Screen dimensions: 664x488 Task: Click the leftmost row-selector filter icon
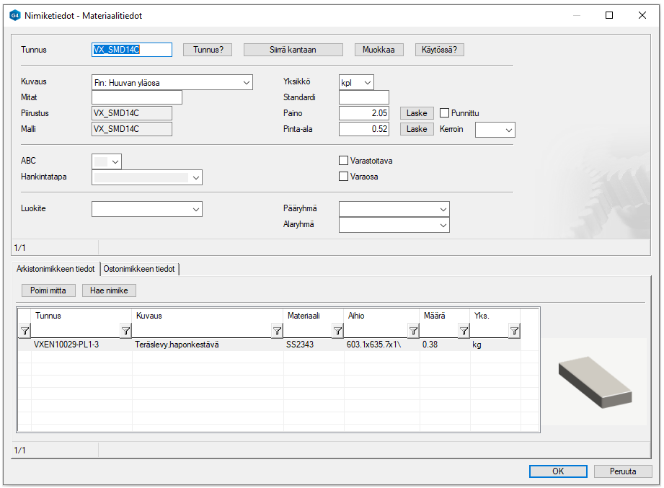25,331
